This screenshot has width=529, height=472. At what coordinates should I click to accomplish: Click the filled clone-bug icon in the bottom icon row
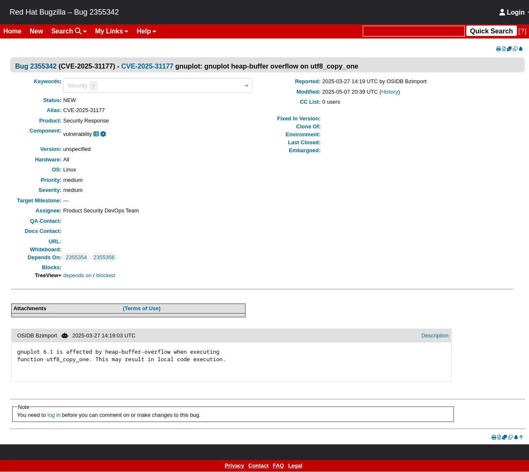[x=504, y=437]
